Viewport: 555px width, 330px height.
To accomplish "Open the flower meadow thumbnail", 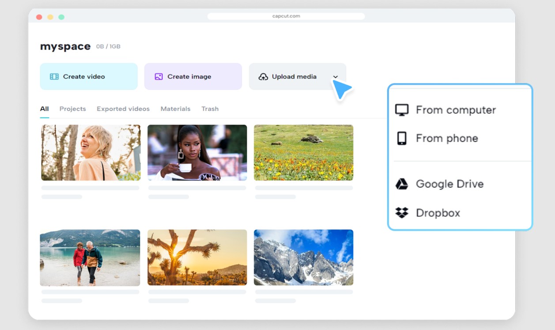I will [304, 152].
